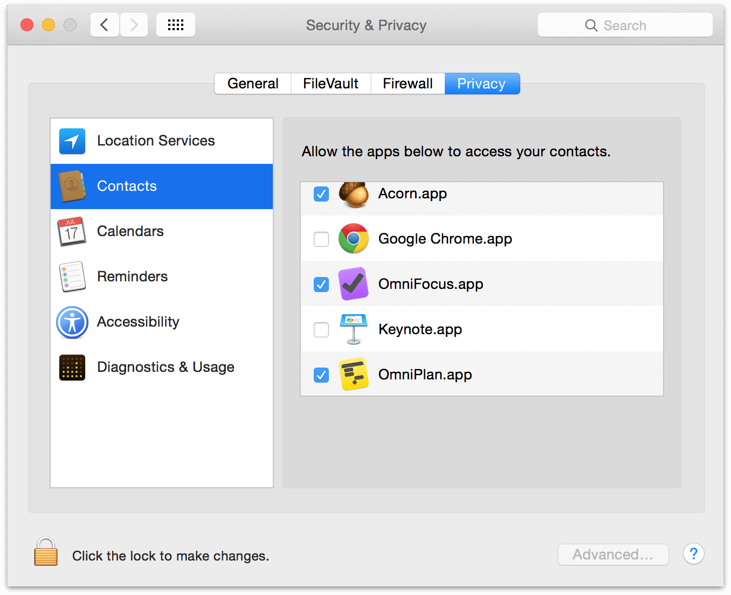Click the yellow OmniPlan app icon
Screen dimensions: 731x595
pos(354,375)
